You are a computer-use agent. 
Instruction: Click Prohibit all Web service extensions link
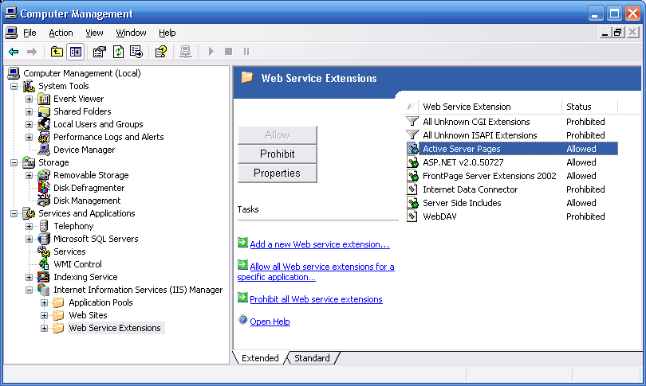coord(316,299)
